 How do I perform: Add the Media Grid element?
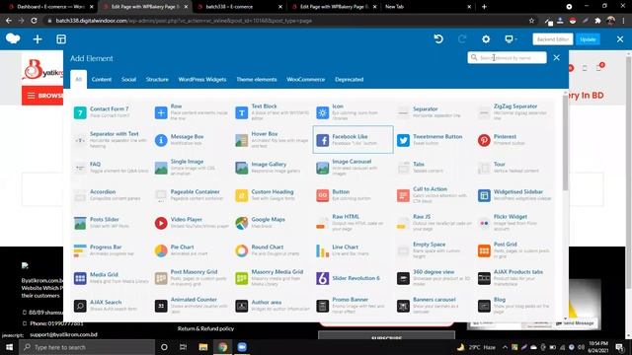click(111, 278)
